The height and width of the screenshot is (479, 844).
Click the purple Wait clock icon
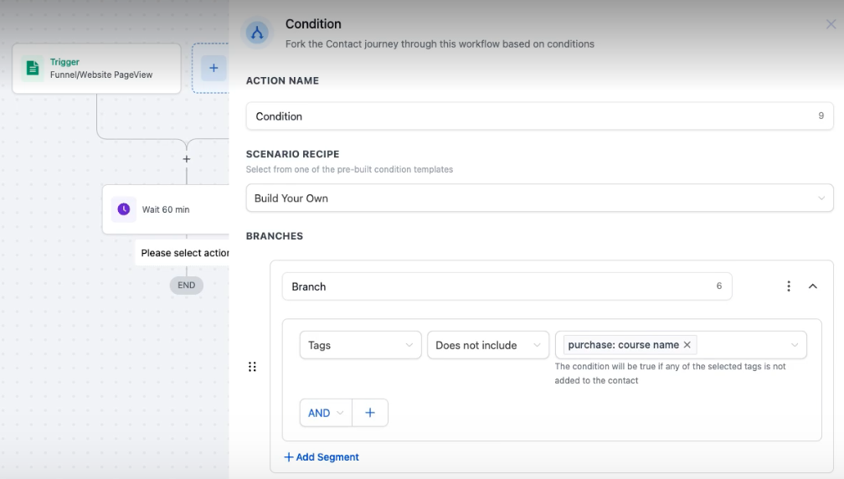(x=124, y=209)
